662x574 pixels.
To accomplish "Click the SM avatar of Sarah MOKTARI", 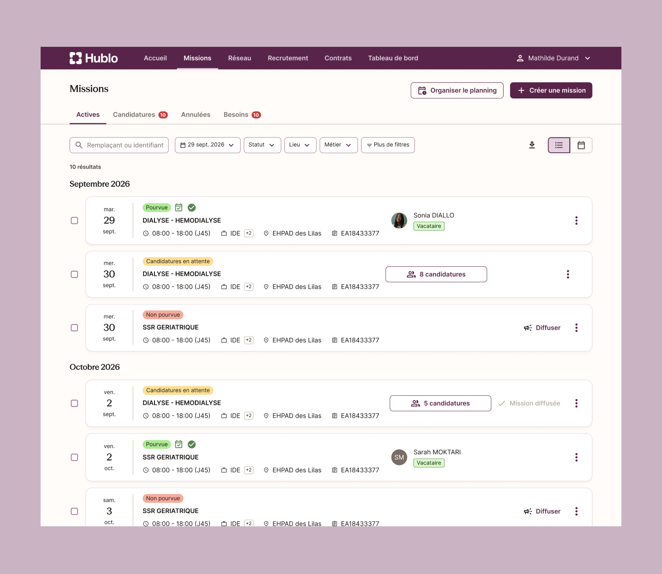I will [399, 457].
